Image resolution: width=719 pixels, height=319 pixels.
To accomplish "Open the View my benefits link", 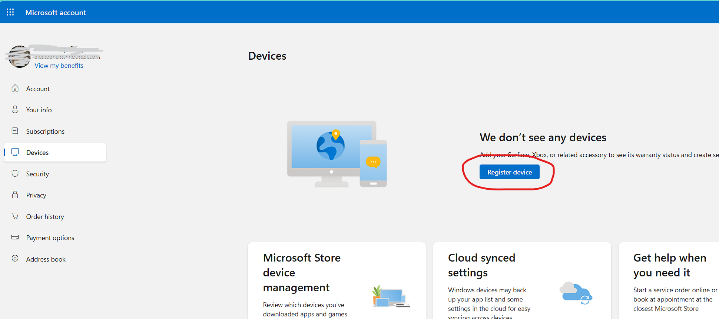I will coord(59,66).
